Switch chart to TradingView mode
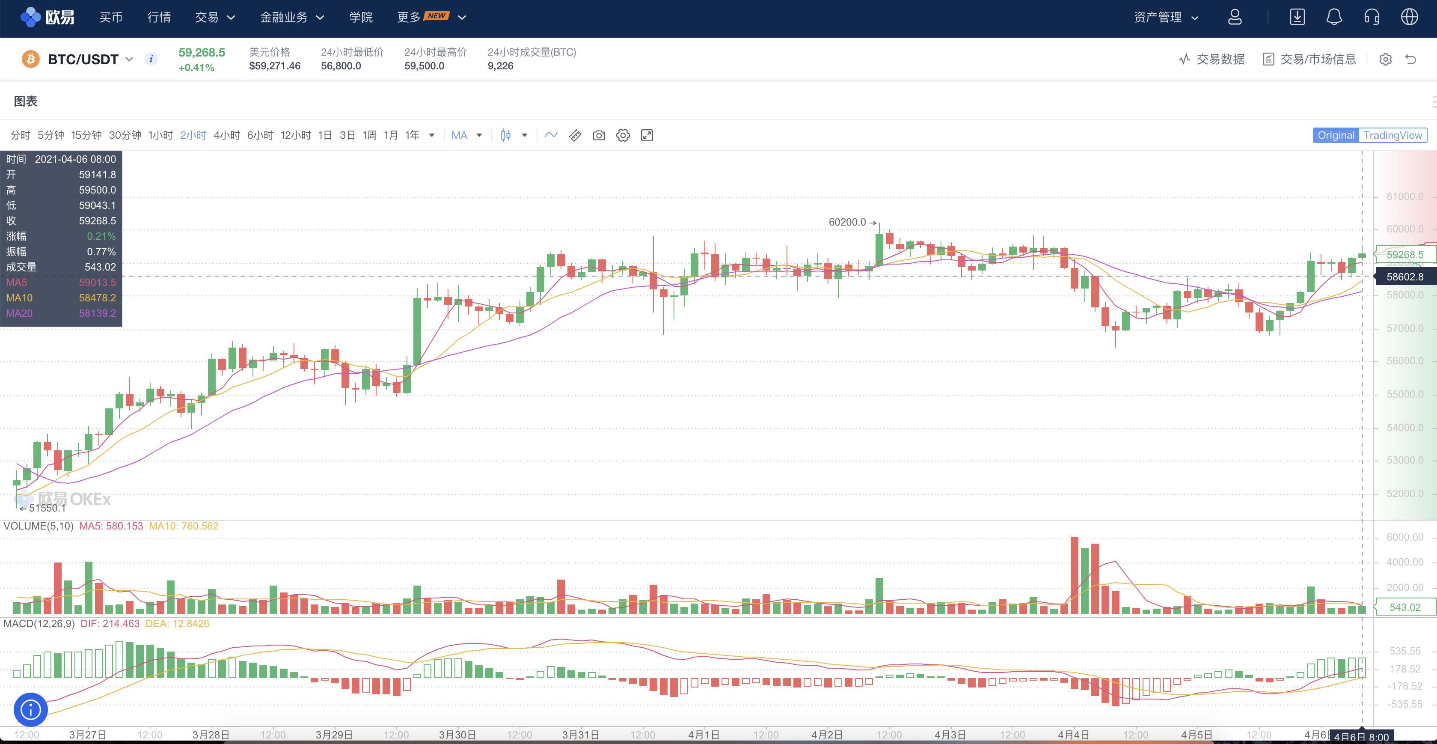 tap(1392, 135)
